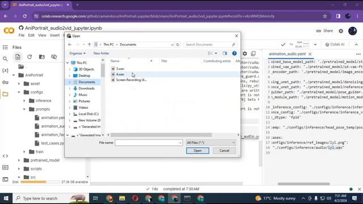Expand the pretrained_model folder
Viewport: 363px width, 204px height.
[x=19, y=160]
